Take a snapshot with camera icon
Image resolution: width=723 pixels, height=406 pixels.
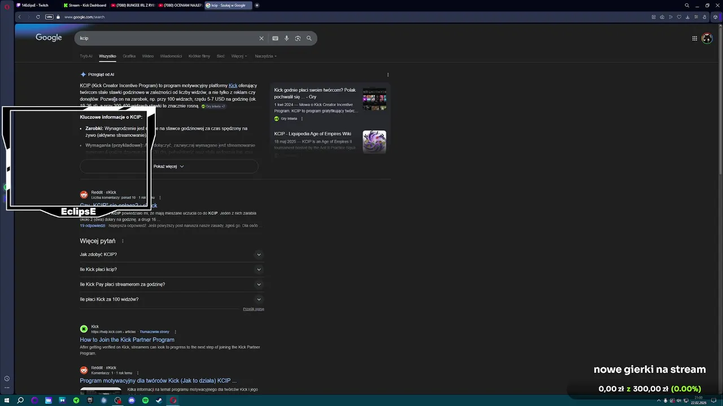[x=663, y=17]
